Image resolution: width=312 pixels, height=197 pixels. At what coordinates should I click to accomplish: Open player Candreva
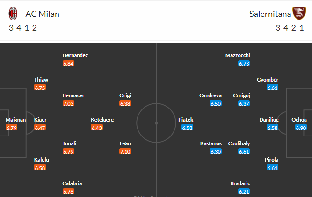pos(210,95)
